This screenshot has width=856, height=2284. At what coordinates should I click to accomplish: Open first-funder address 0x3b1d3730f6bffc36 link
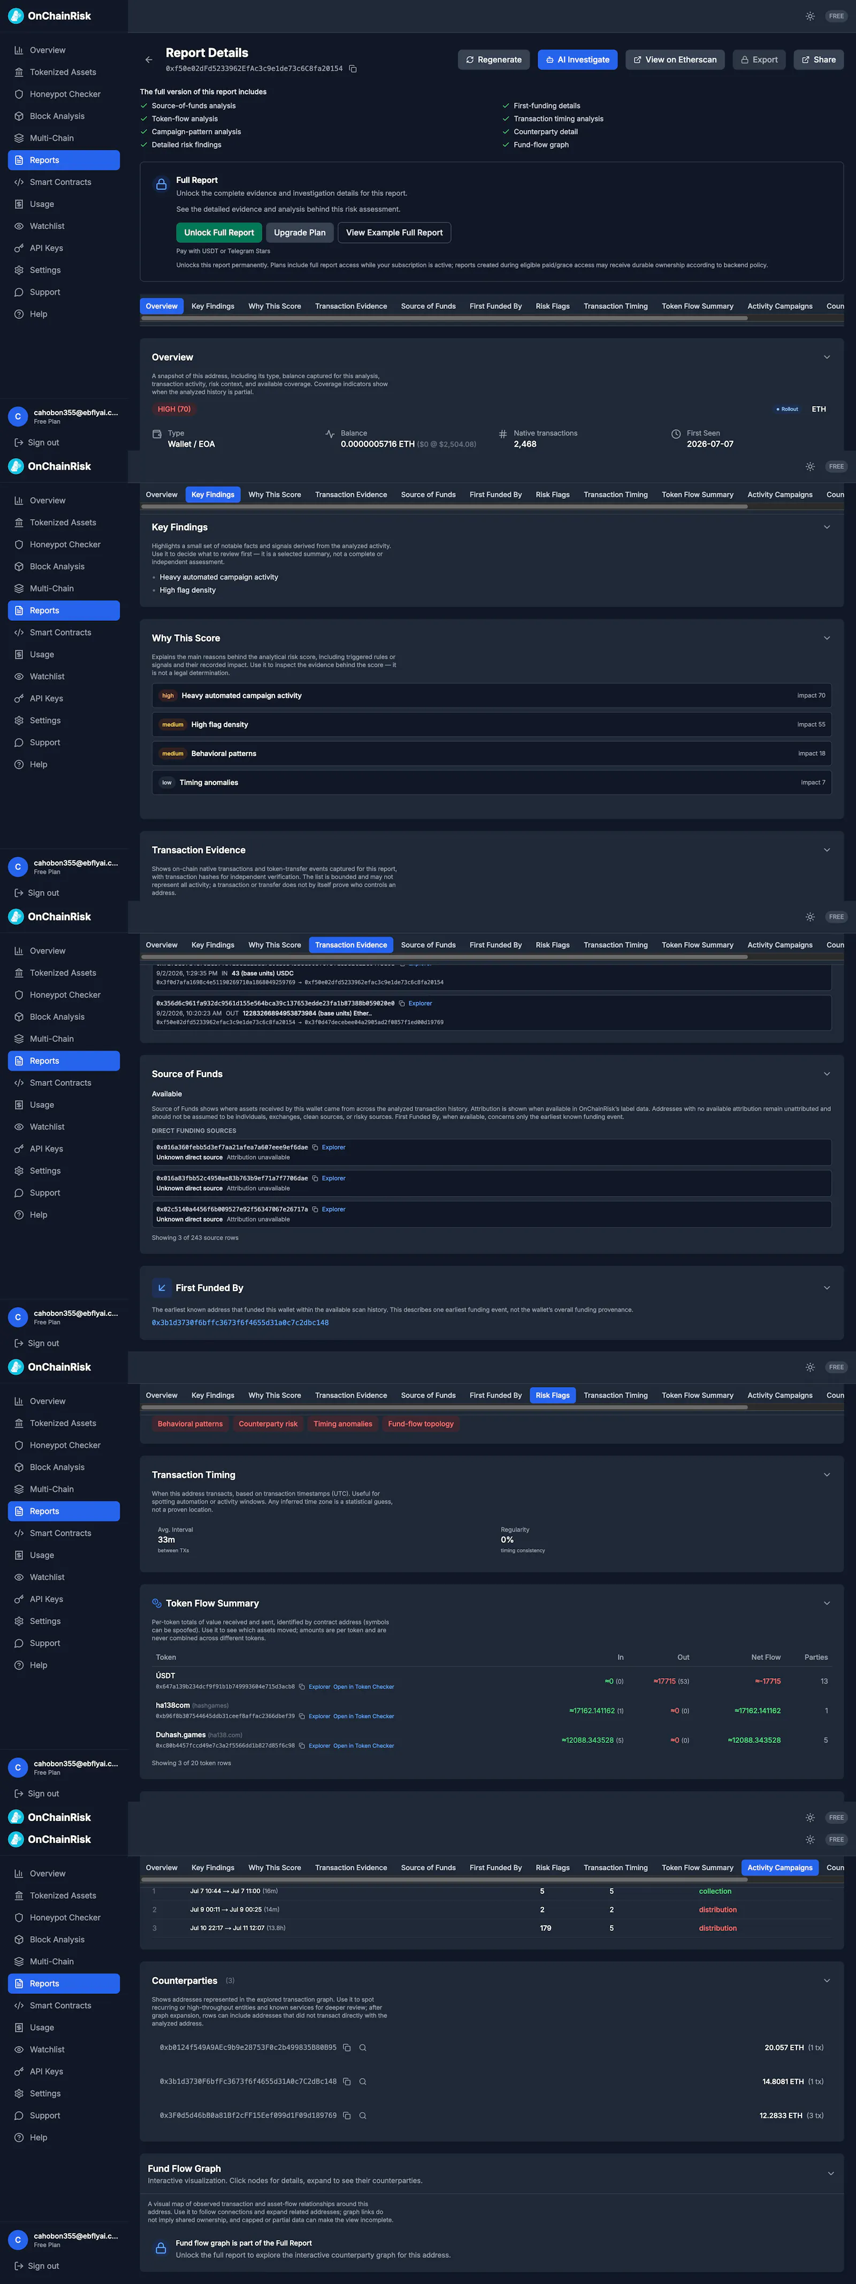click(240, 1323)
